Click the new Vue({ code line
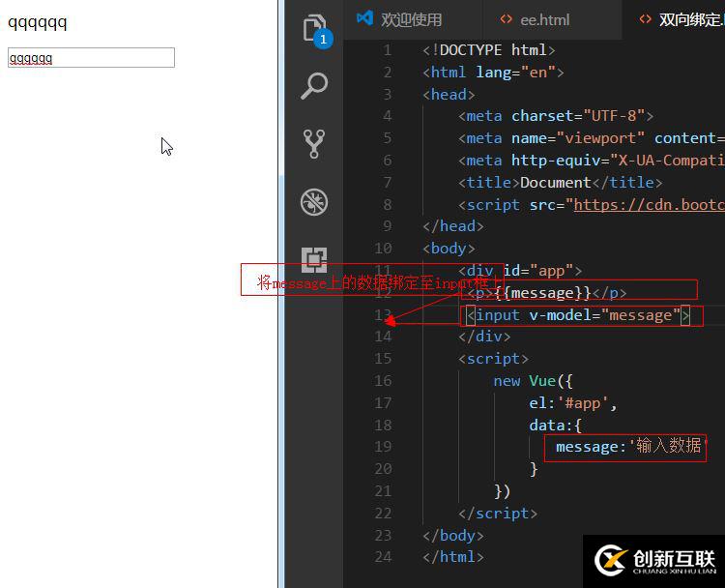Image resolution: width=725 pixels, height=588 pixels. [533, 381]
